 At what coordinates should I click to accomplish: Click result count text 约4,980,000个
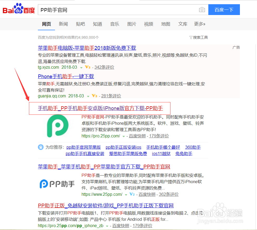[87, 37]
